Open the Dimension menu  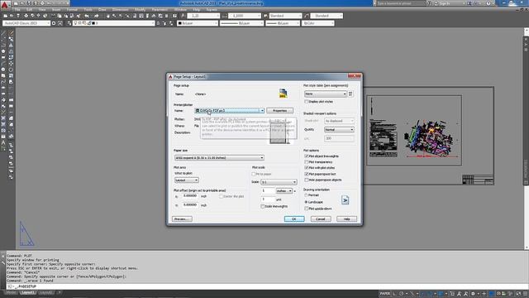pos(120,10)
